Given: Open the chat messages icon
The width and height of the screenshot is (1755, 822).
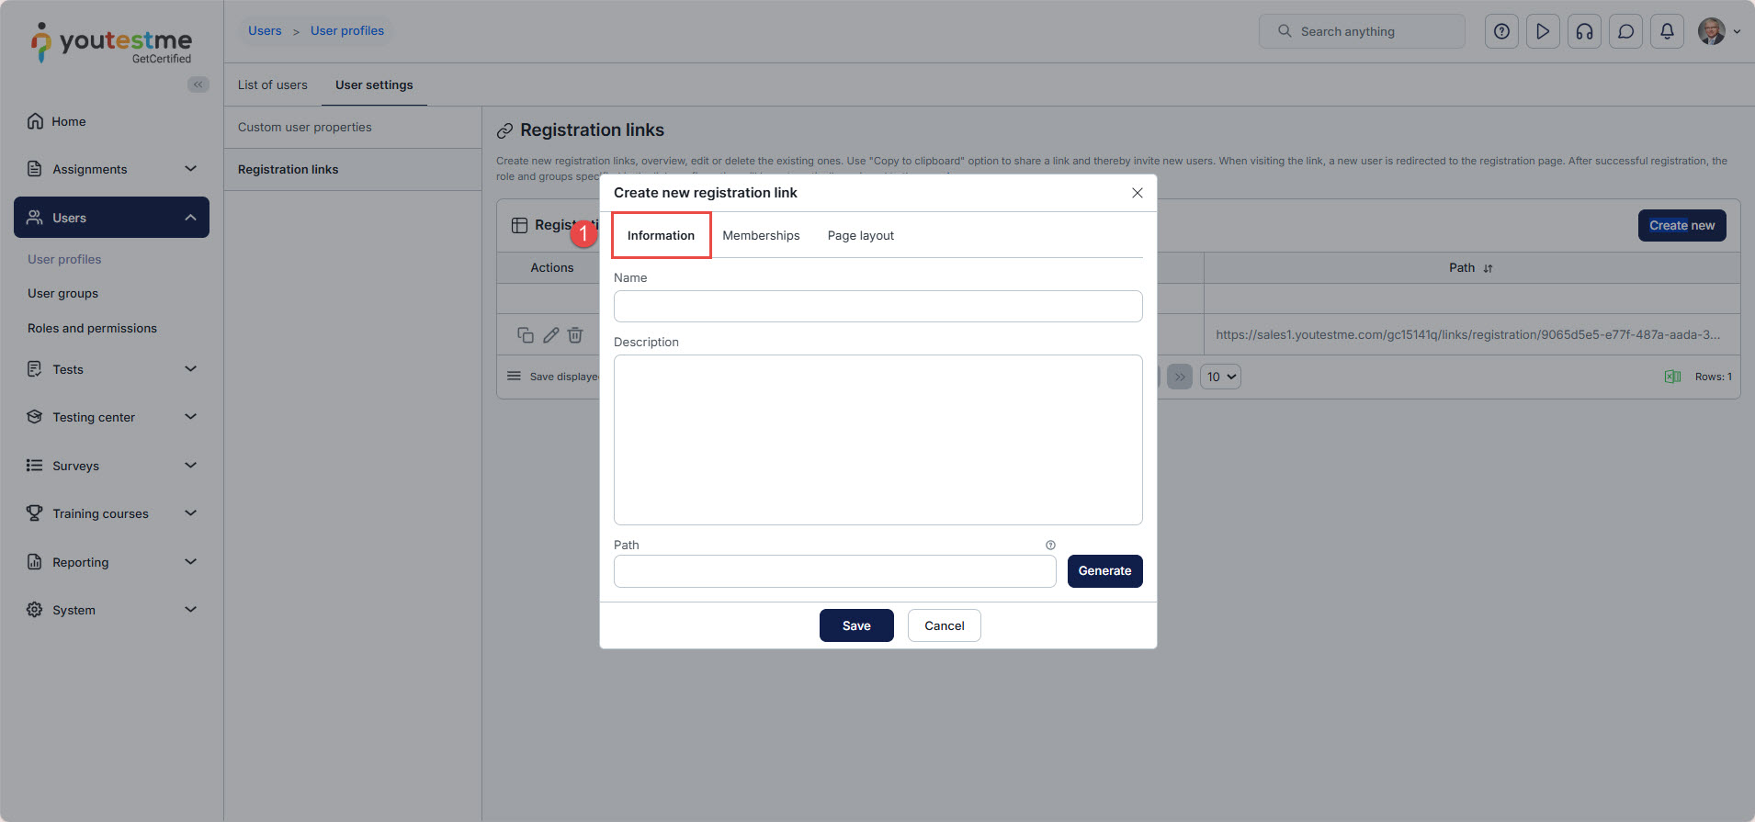Looking at the screenshot, I should (1625, 31).
